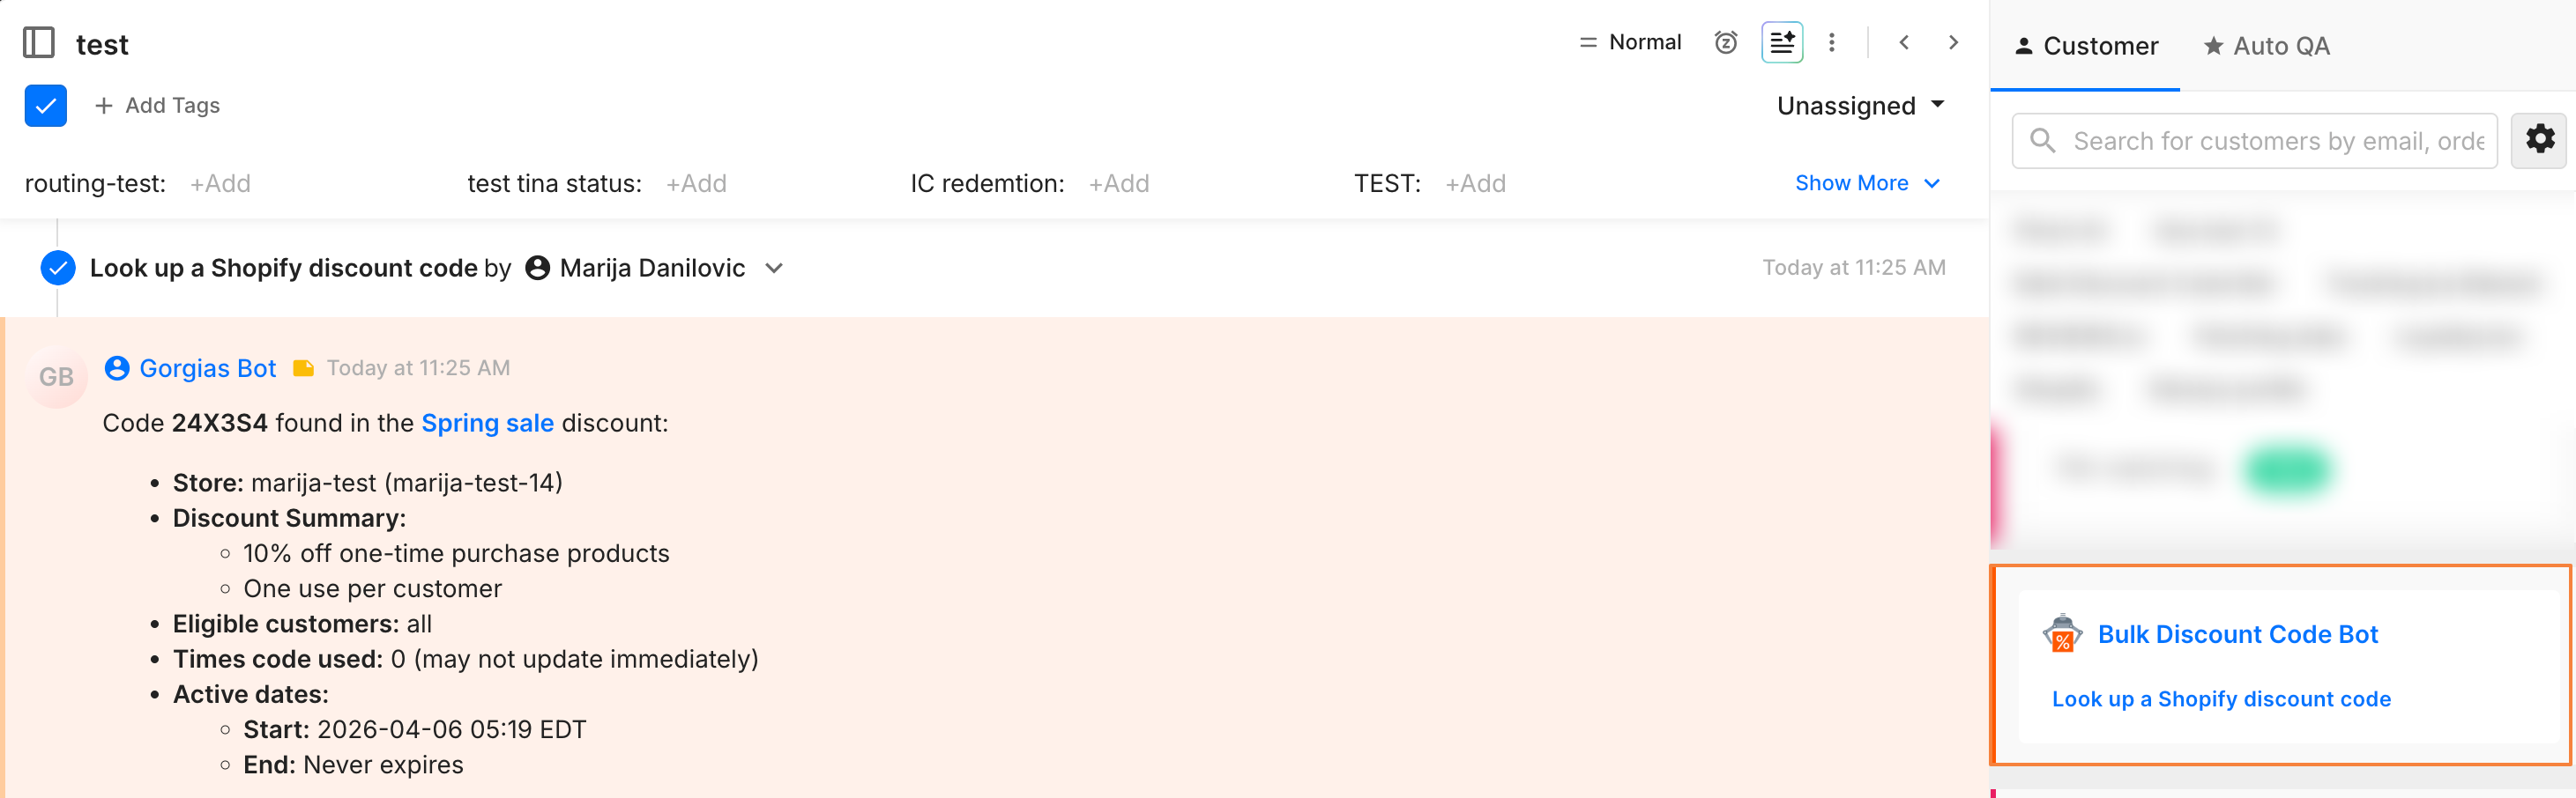2576x798 pixels.
Task: Click the AI summary sparkle icon
Action: point(1781,43)
